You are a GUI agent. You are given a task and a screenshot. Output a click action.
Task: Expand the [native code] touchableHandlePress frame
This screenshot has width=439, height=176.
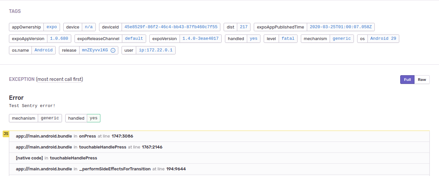(219, 158)
